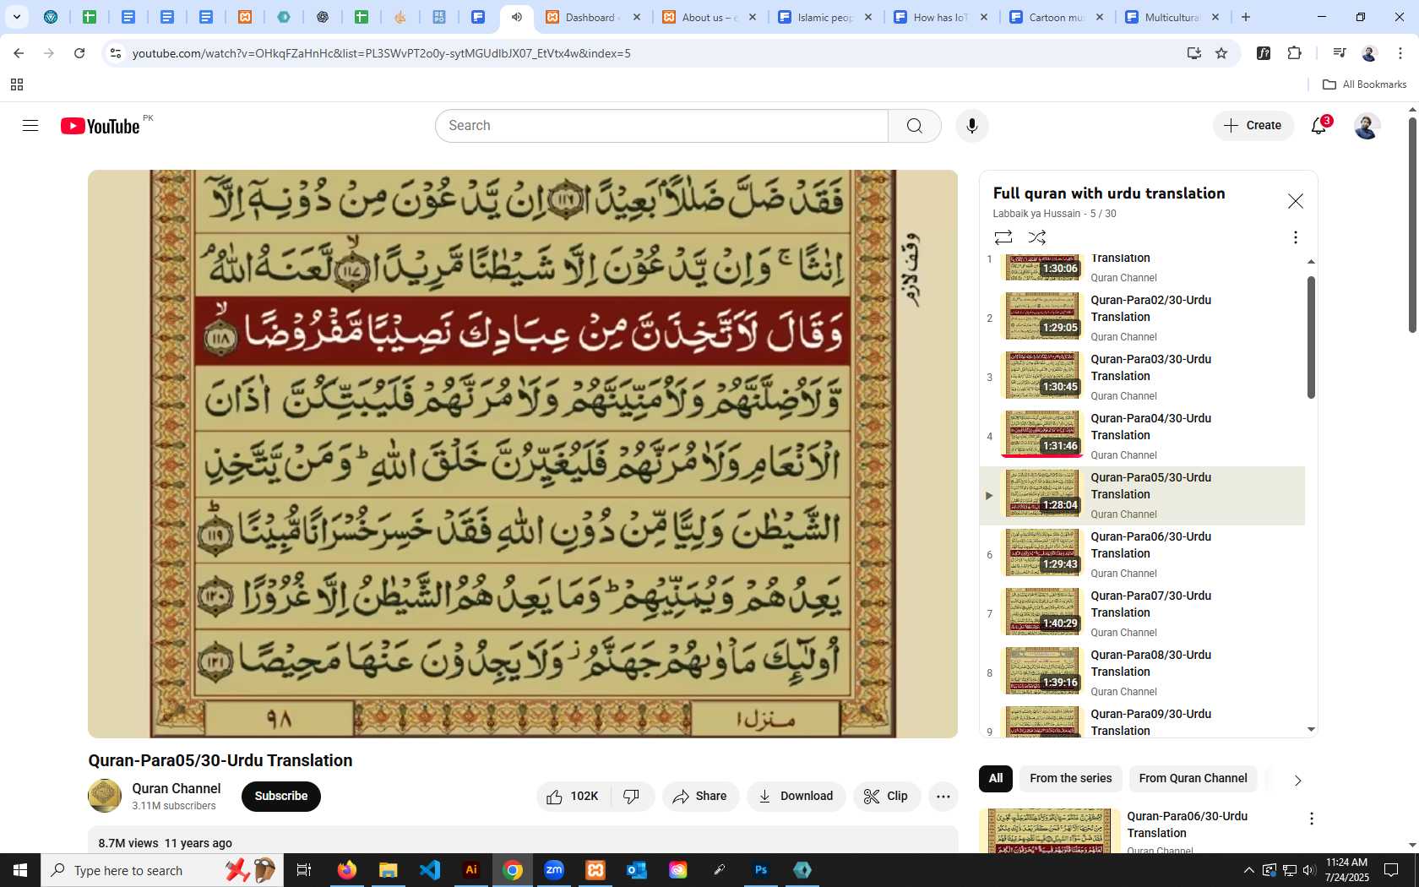This screenshot has width=1419, height=887.
Task: Click in the YouTube search field
Action: tap(661, 126)
